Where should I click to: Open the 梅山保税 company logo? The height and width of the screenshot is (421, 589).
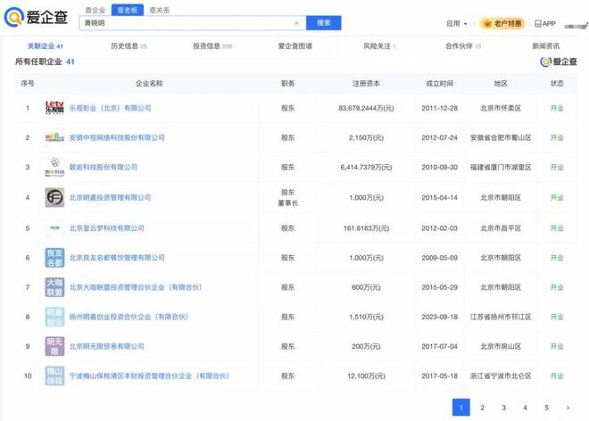tap(54, 376)
